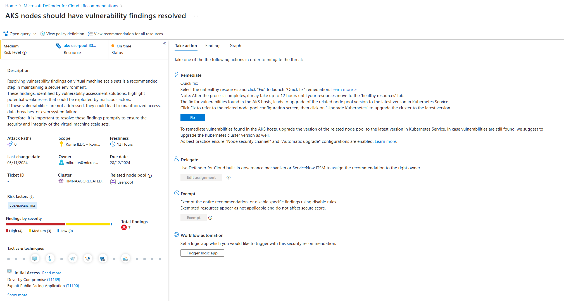The image size is (564, 301).
Task: Click the info icon beside Risk level
Action: coord(25,53)
